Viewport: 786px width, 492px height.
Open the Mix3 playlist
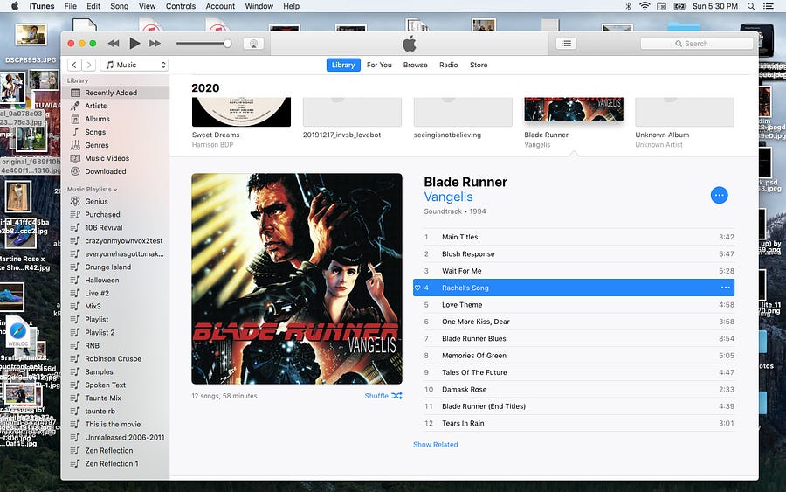click(115, 306)
